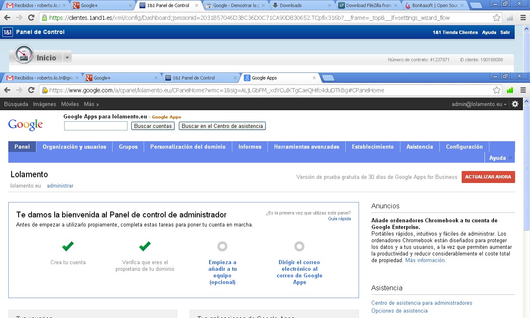Click Búsqueda in Google bar
The width and height of the screenshot is (530, 318).
[x=16, y=104]
